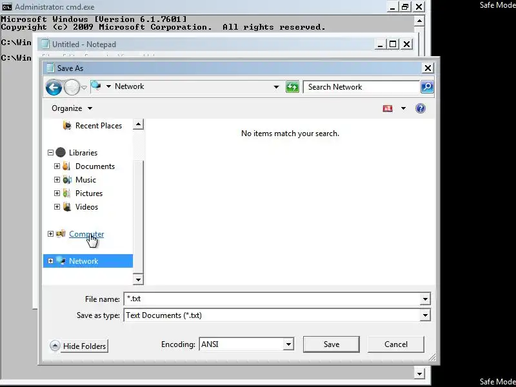The width and height of the screenshot is (516, 387).
Task: Minimize the Untitled - Notepad window
Action: [x=380, y=44]
